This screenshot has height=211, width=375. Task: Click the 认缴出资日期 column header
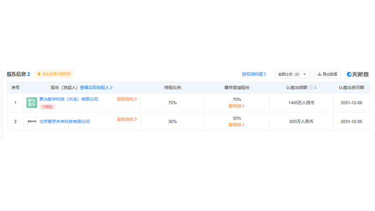click(351, 88)
